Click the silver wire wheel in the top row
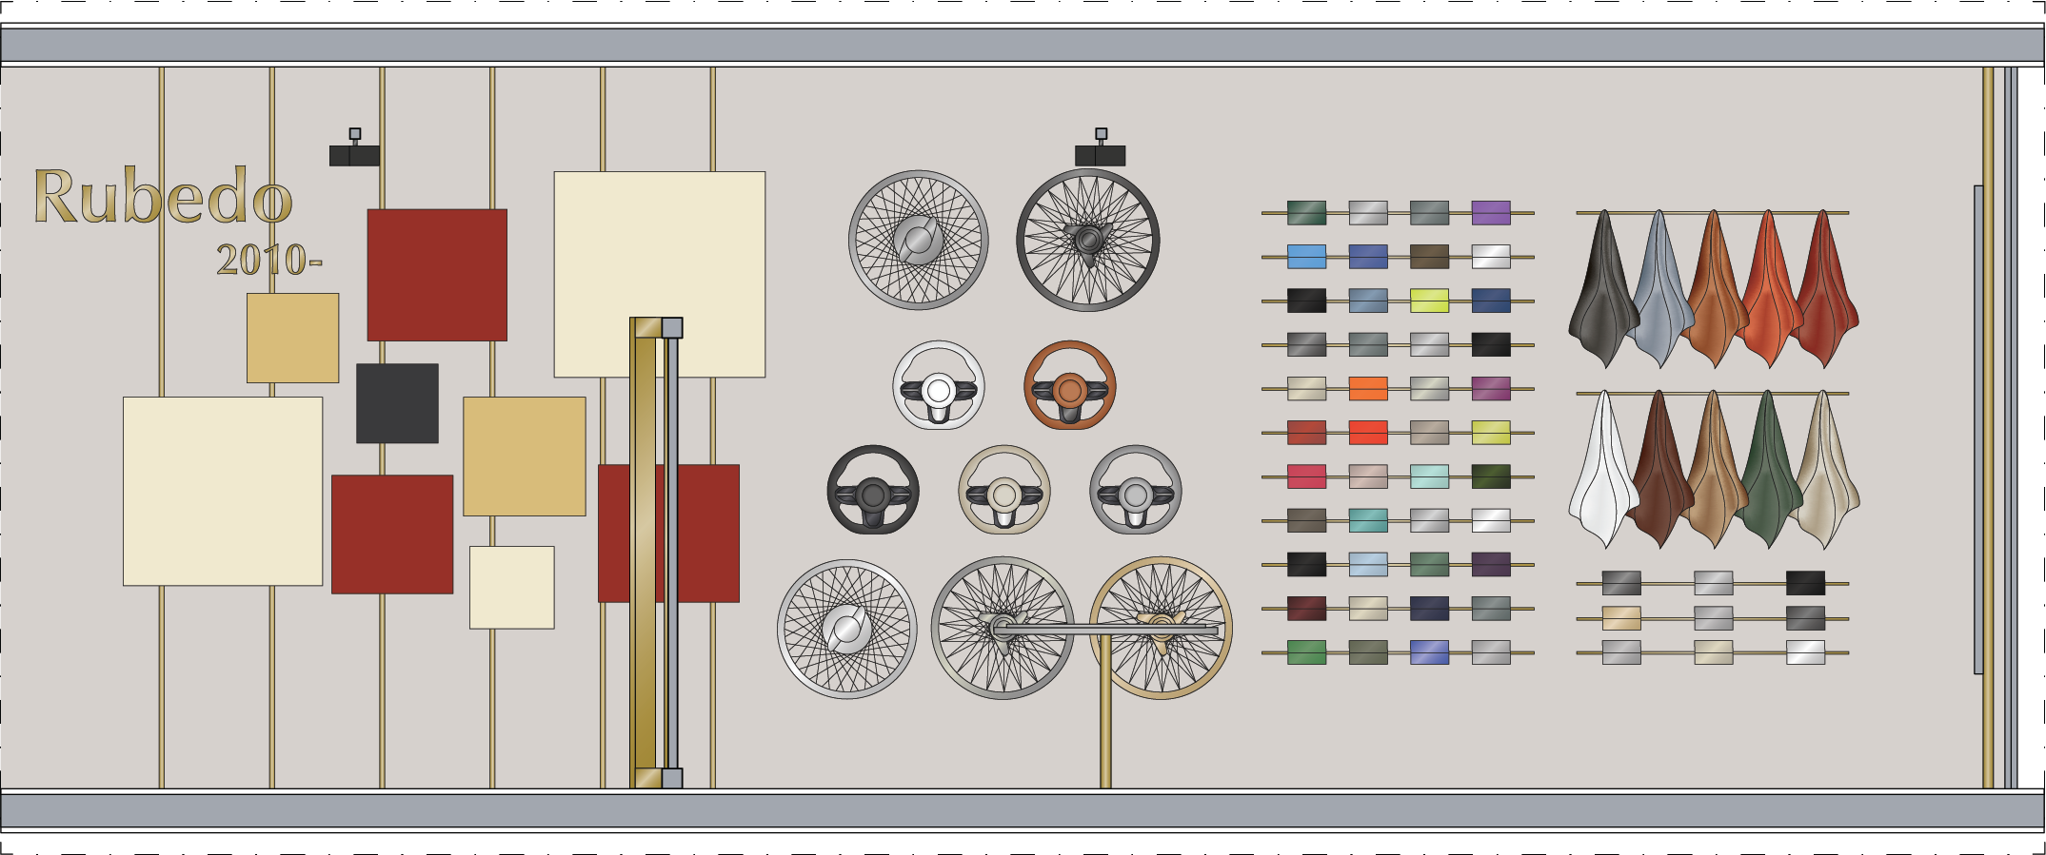Screen dimensions: 2046x855 click(919, 241)
